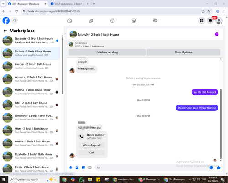Click the "Info plz" message bubble
Viewport: 228px width, 183px height.
[x=83, y=62]
